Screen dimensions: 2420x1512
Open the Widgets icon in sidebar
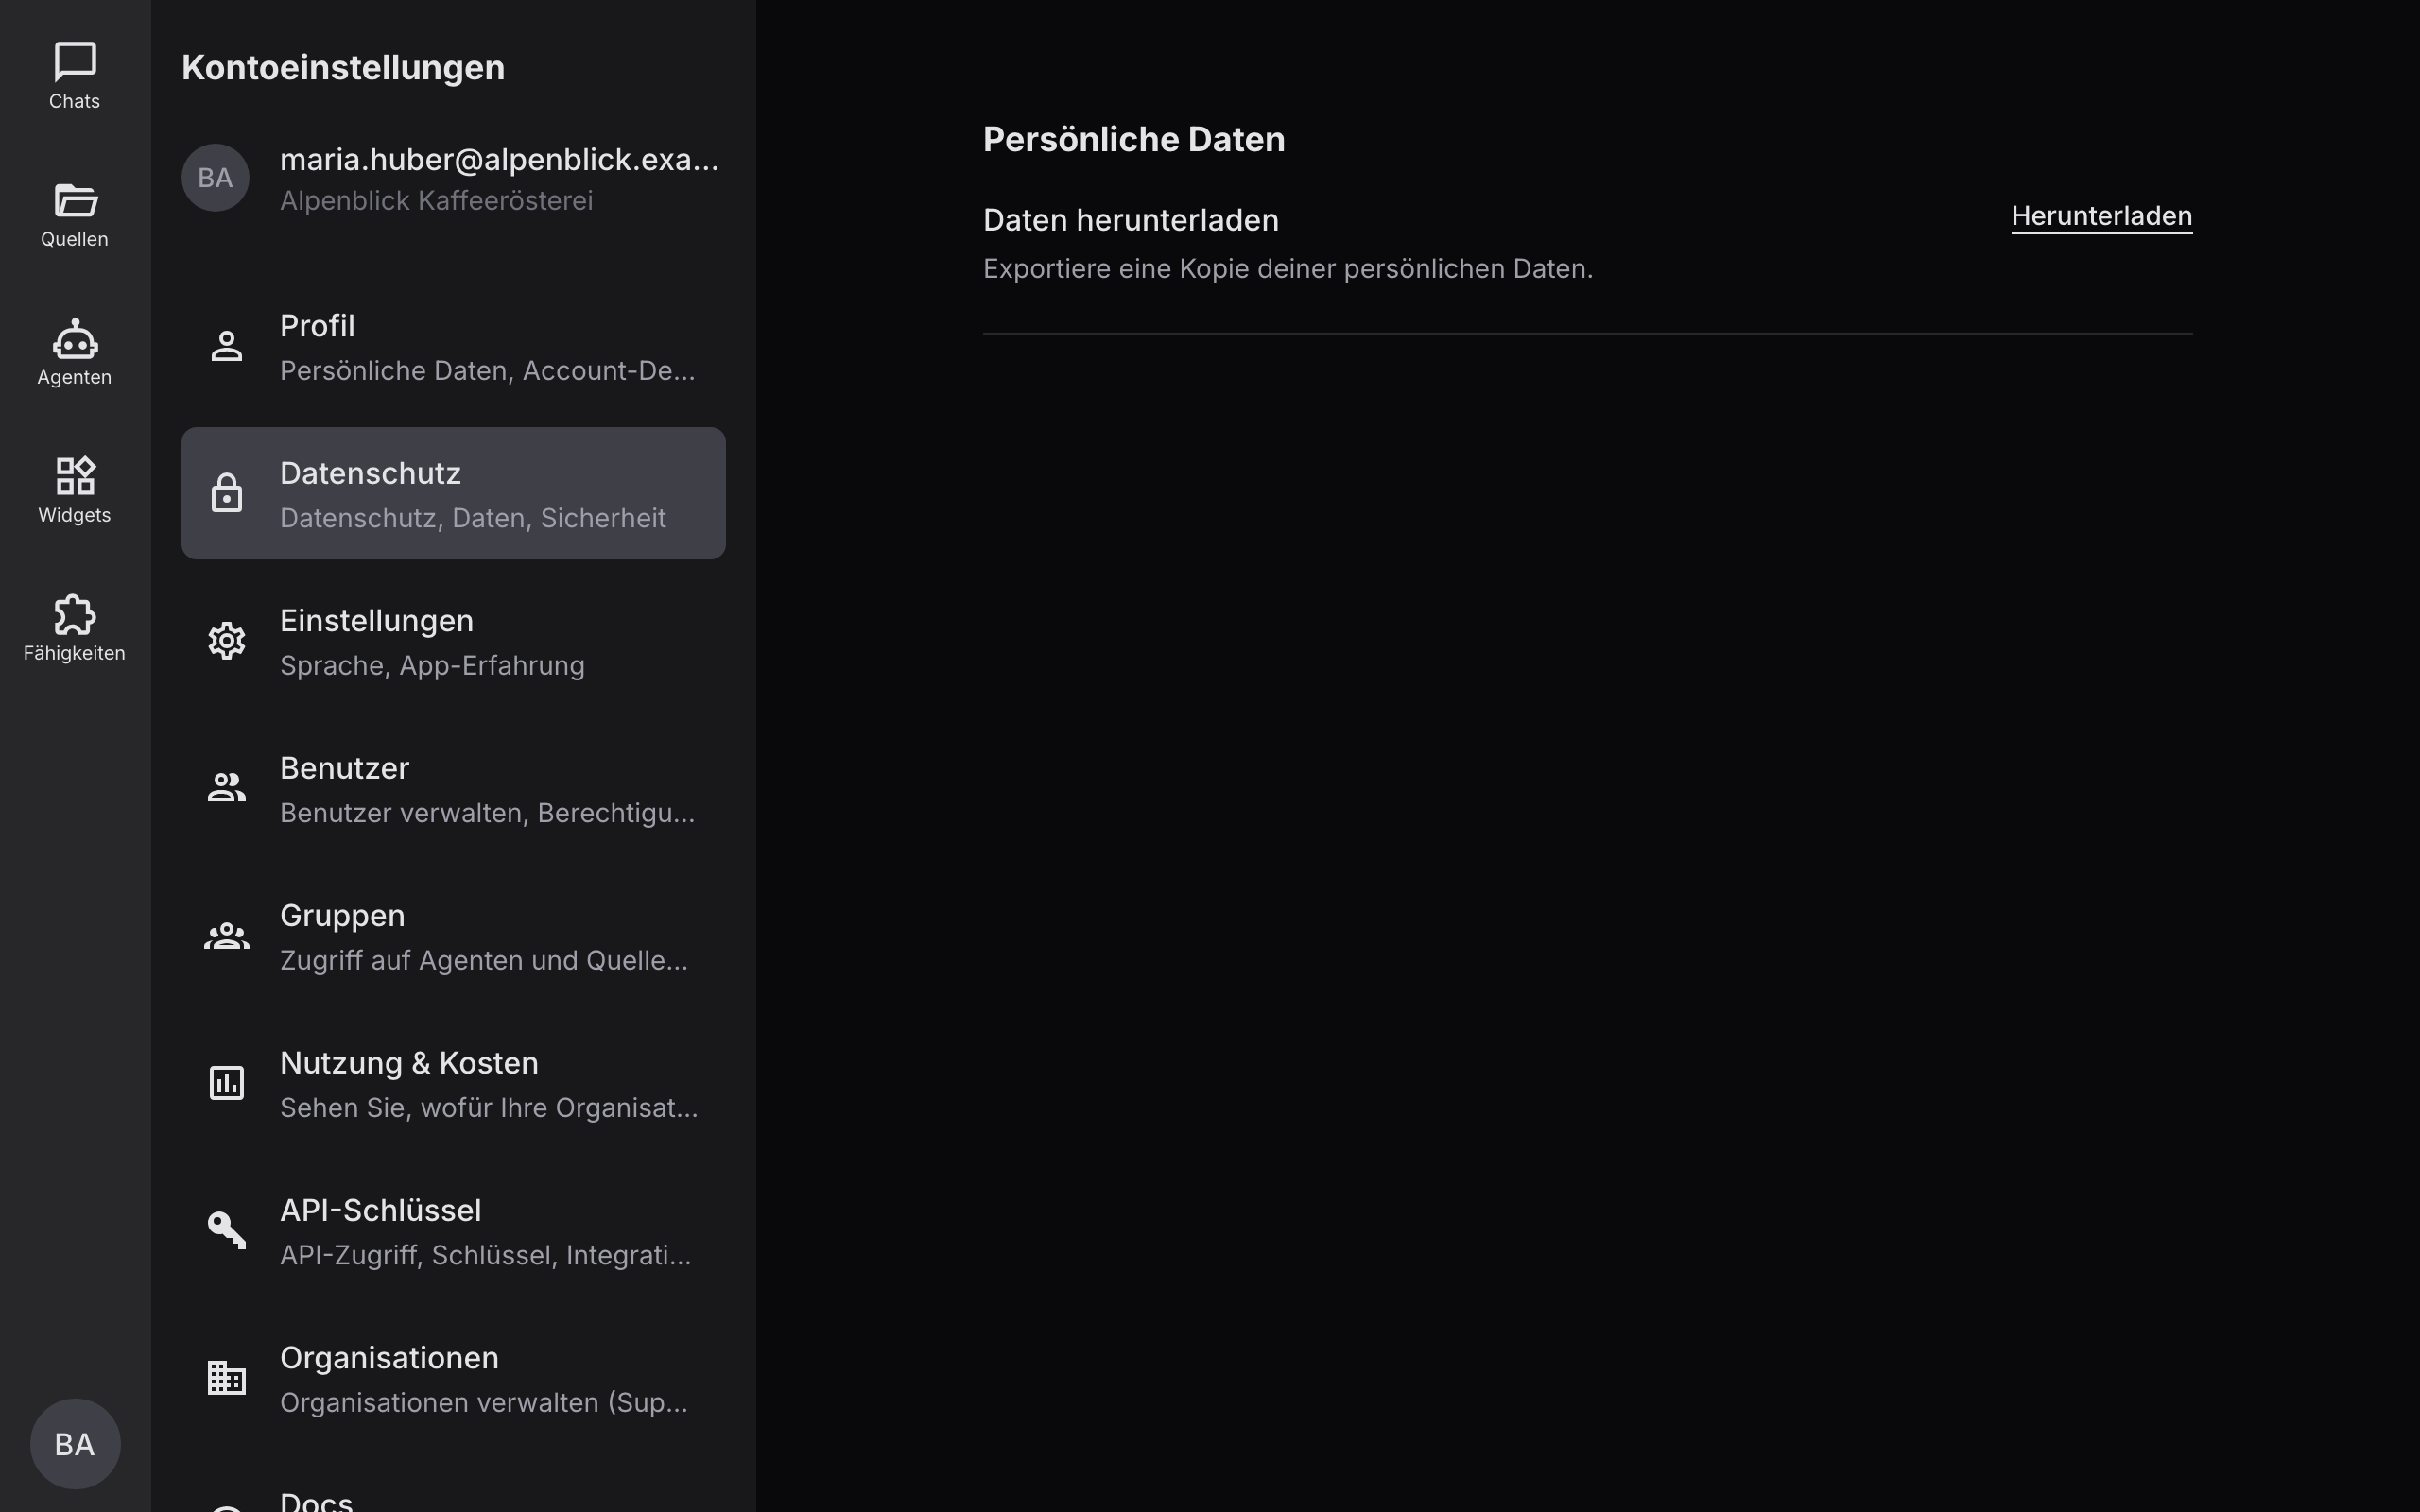75,476
